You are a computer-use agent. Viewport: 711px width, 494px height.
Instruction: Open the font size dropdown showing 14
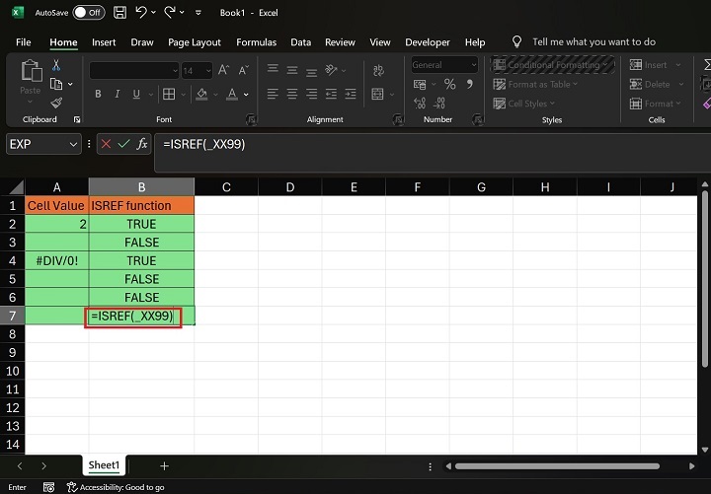click(x=208, y=71)
